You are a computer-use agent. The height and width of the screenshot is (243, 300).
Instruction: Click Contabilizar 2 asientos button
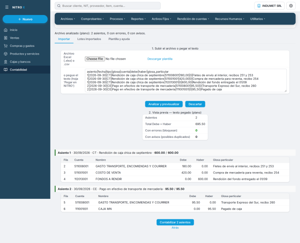coord(175,222)
